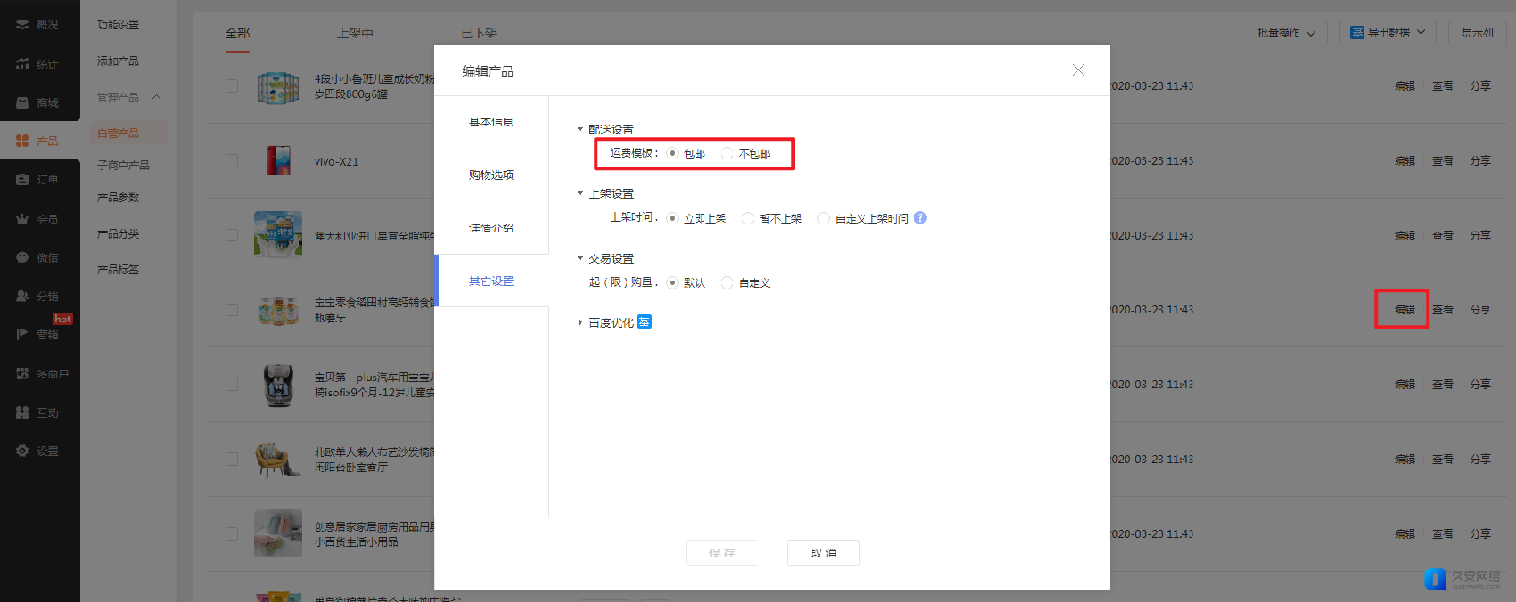Image resolution: width=1516 pixels, height=602 pixels.
Task: Open the 营销 marketing flag icon
Action: pos(22,335)
